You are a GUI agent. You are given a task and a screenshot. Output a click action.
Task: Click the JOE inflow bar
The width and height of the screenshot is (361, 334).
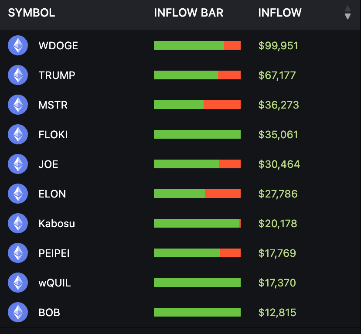click(x=198, y=164)
